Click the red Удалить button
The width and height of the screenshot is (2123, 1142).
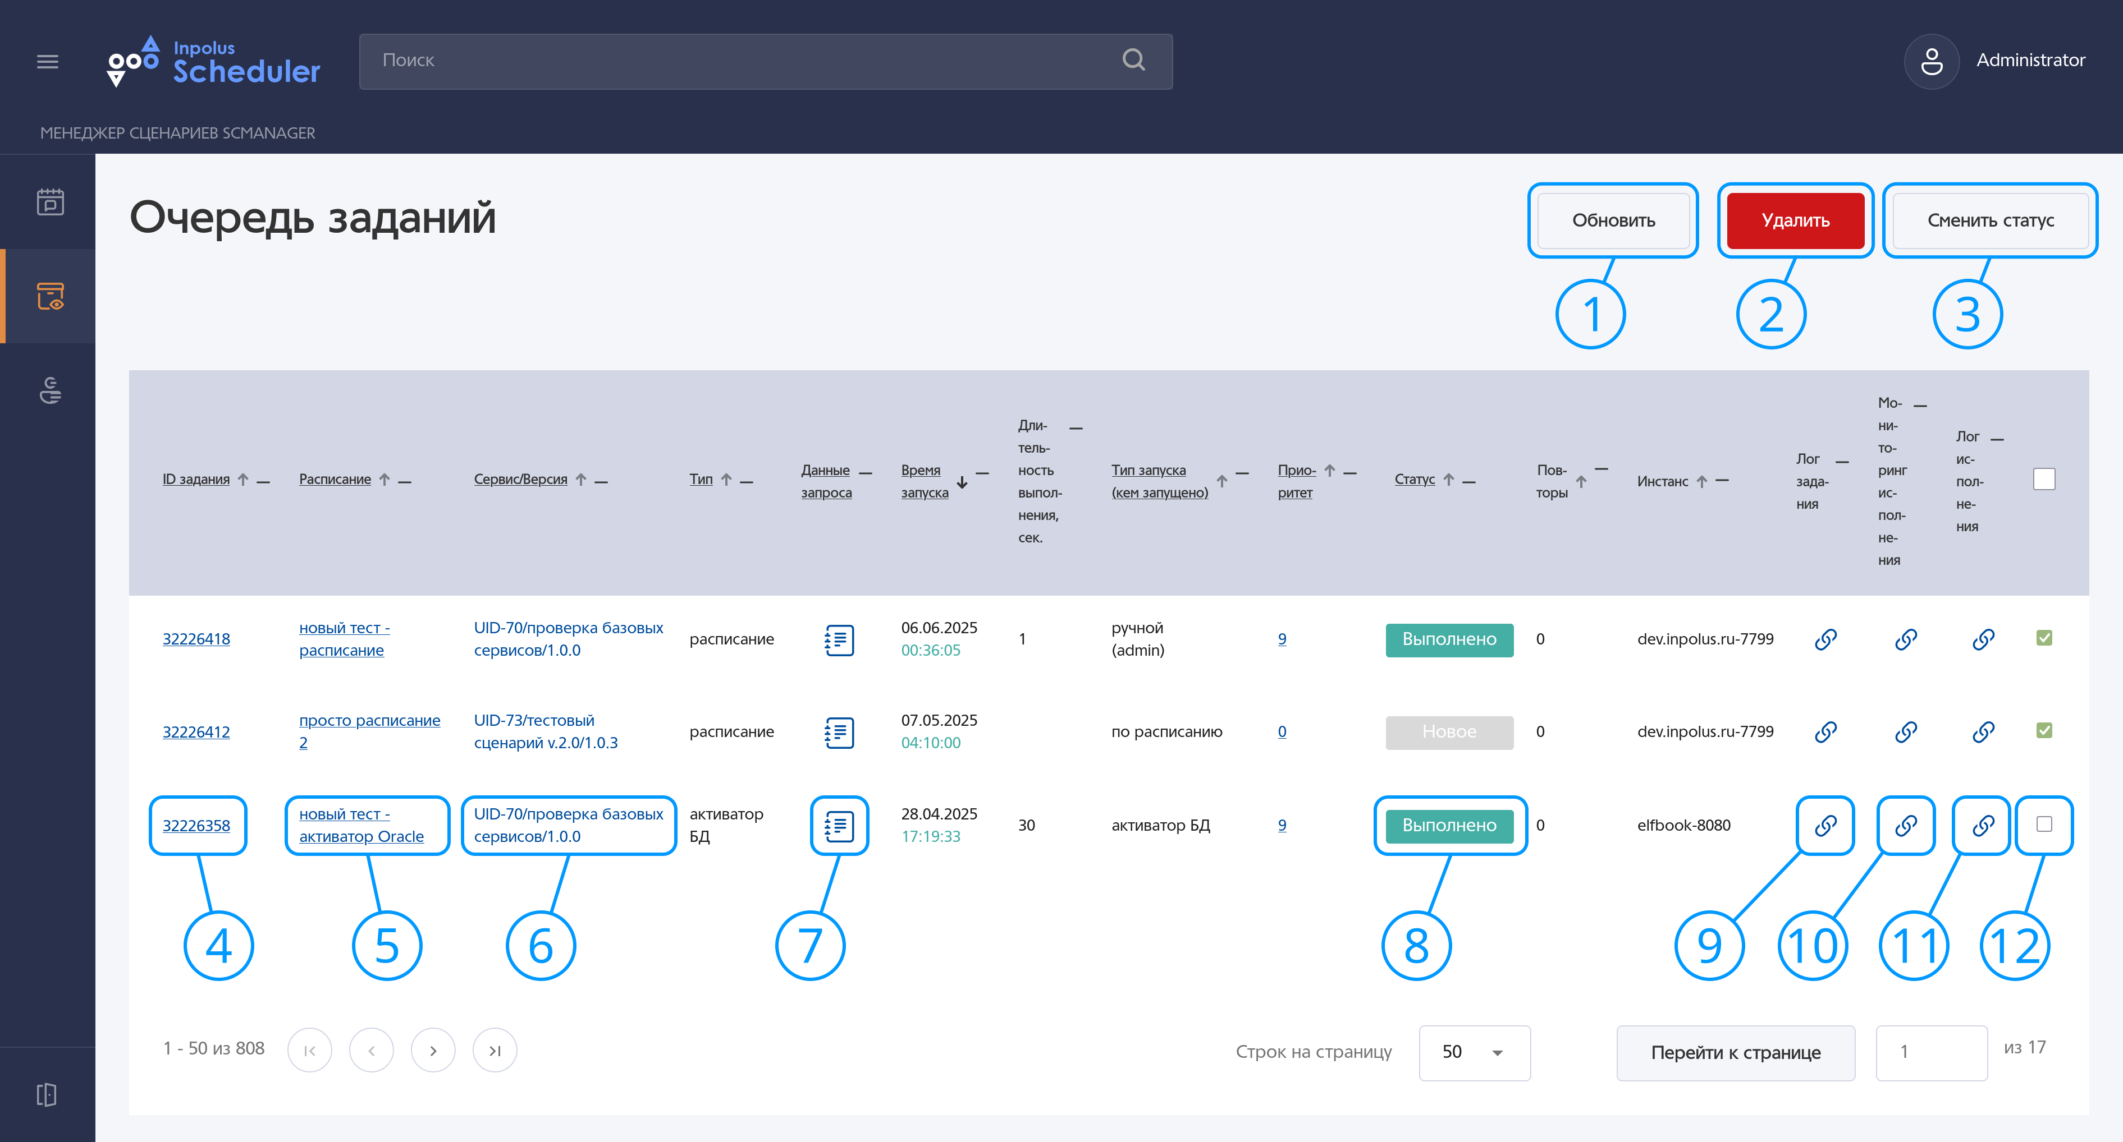coord(1795,220)
